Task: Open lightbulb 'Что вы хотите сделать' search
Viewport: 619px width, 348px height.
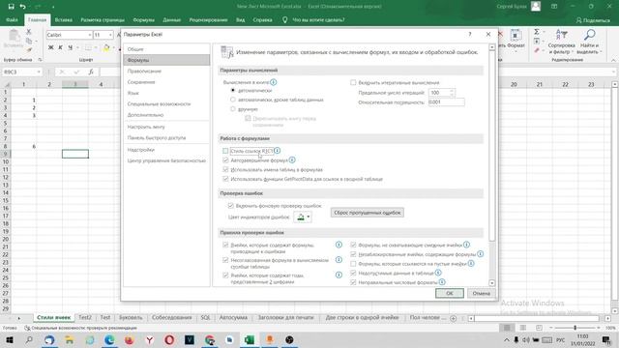Action: 285,19
